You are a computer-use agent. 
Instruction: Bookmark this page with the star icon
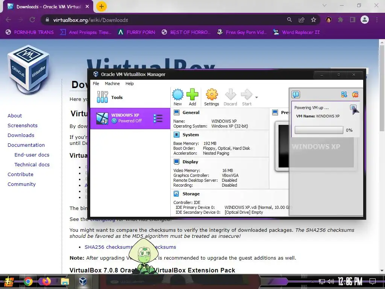pos(314,20)
